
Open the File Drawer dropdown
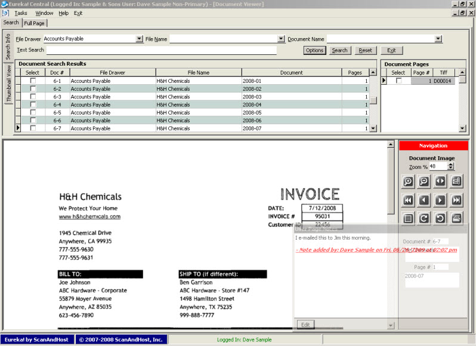click(139, 39)
